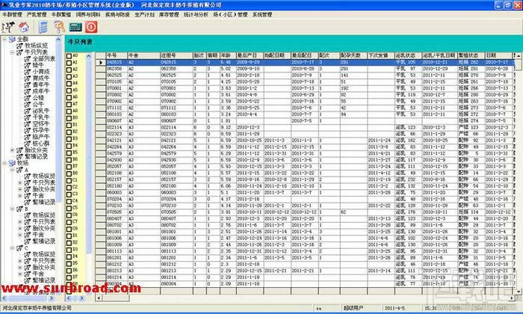Collapse the 全群 root tree node

pos(4,40)
